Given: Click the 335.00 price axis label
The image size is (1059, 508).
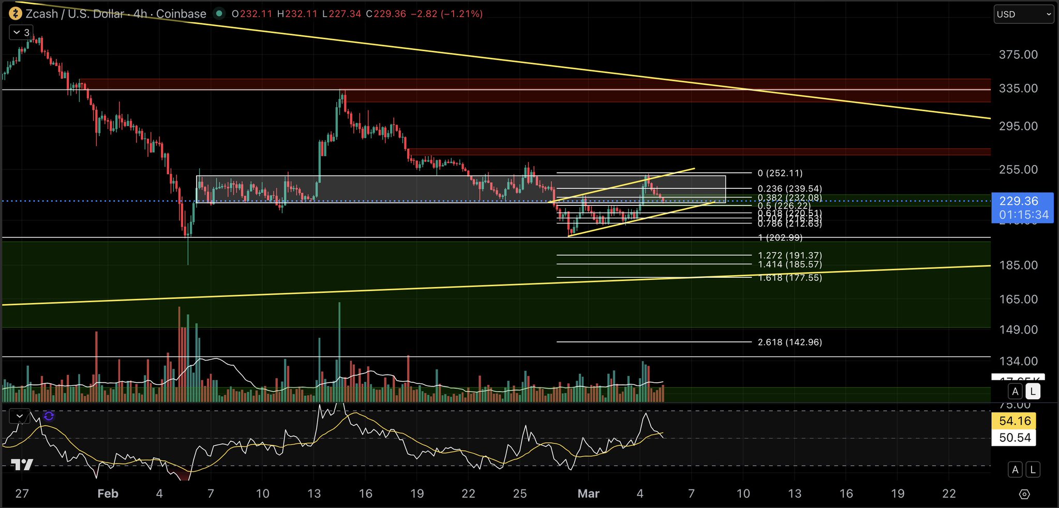Looking at the screenshot, I should coord(1018,88).
